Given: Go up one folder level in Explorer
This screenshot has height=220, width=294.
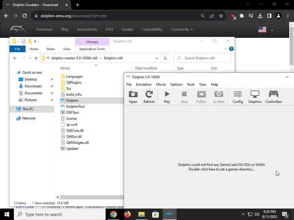Looking at the screenshot, I should click(36, 58).
